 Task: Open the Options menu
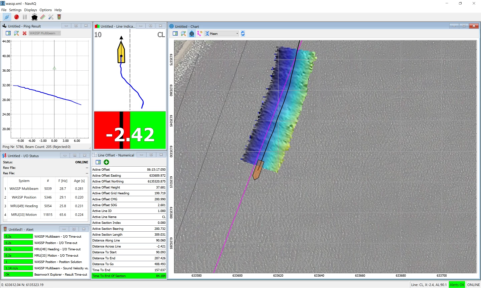46,10
